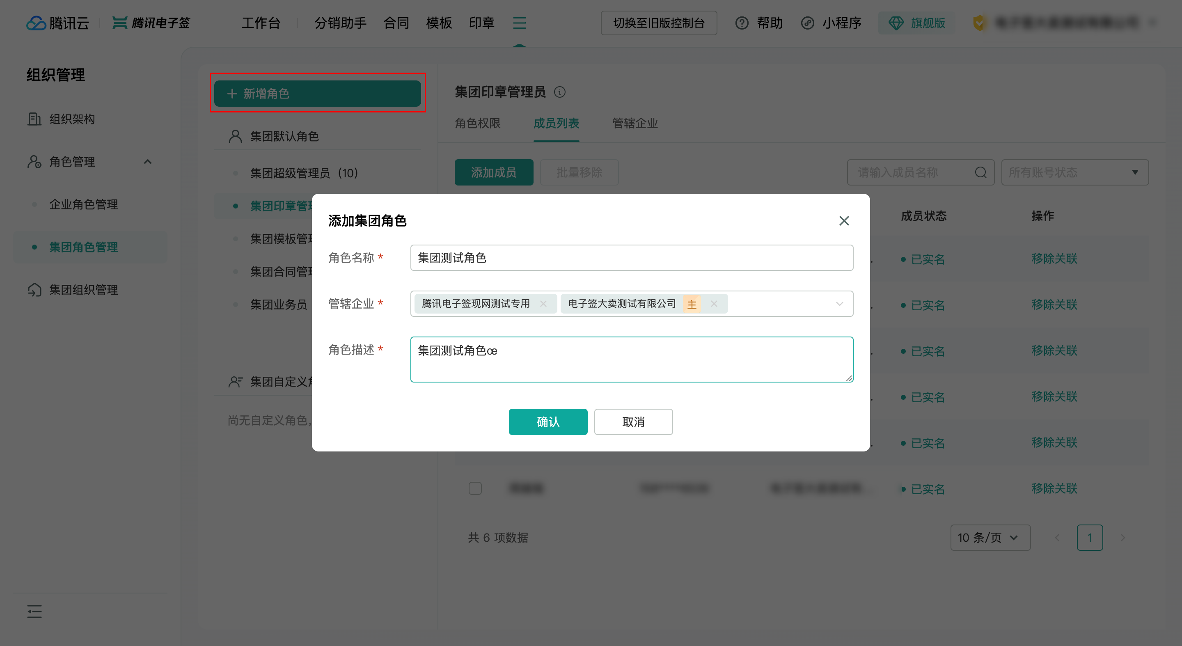The image size is (1182, 646).
Task: Cancel the dialog with 取消 button
Action: click(x=634, y=422)
